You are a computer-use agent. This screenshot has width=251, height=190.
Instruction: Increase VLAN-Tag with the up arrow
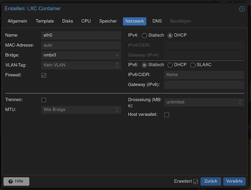tap(117, 64)
